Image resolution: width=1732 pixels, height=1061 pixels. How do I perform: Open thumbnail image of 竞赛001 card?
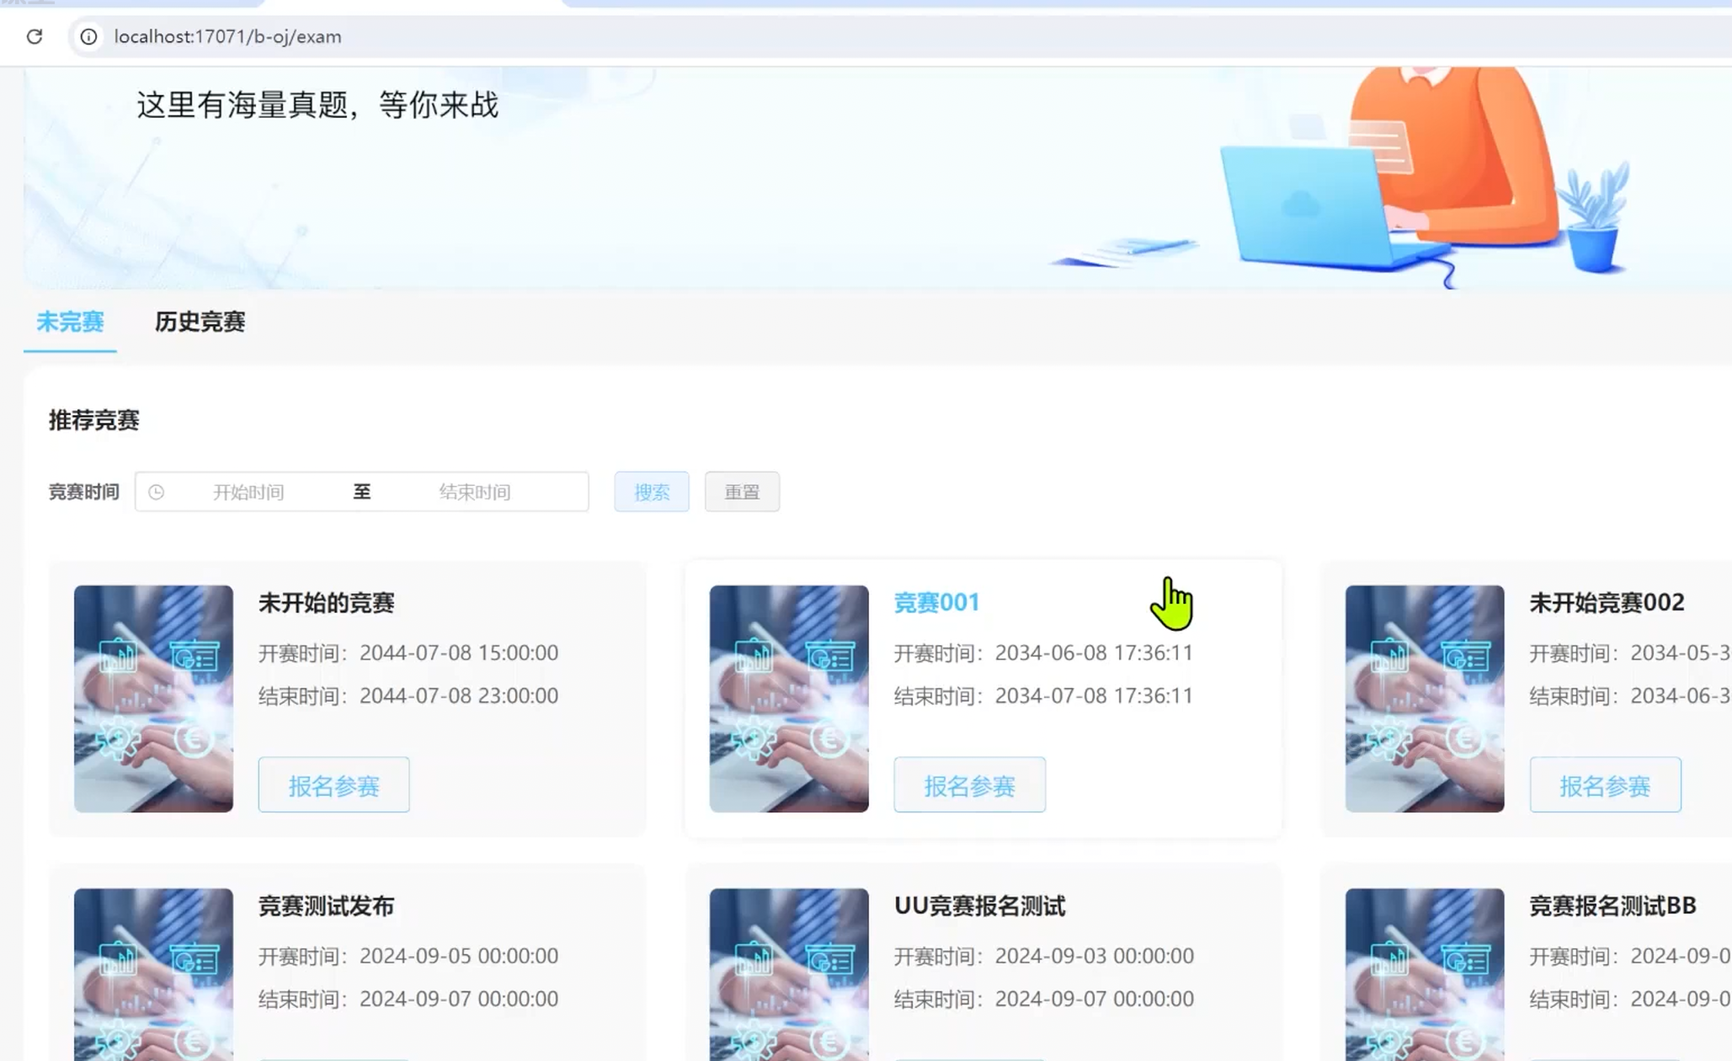pyautogui.click(x=788, y=698)
